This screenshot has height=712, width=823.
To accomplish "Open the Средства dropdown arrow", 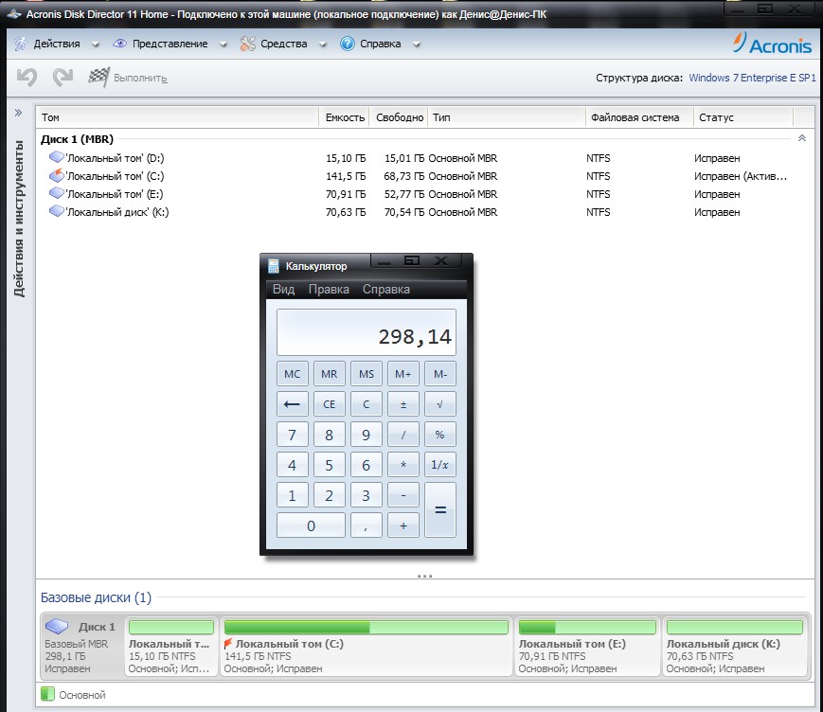I will [323, 44].
